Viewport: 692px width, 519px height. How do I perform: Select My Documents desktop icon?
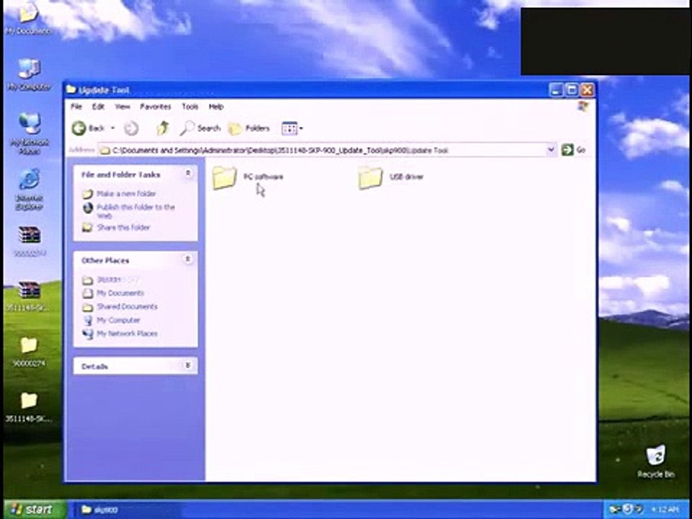click(x=29, y=20)
